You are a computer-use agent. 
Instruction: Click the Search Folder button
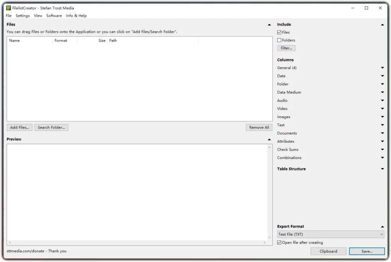click(51, 127)
